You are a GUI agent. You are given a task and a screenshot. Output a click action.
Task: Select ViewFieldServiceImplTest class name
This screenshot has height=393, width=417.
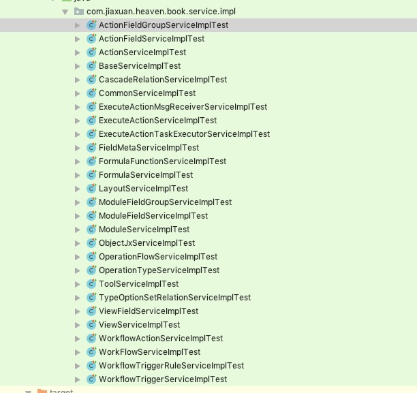[149, 311]
